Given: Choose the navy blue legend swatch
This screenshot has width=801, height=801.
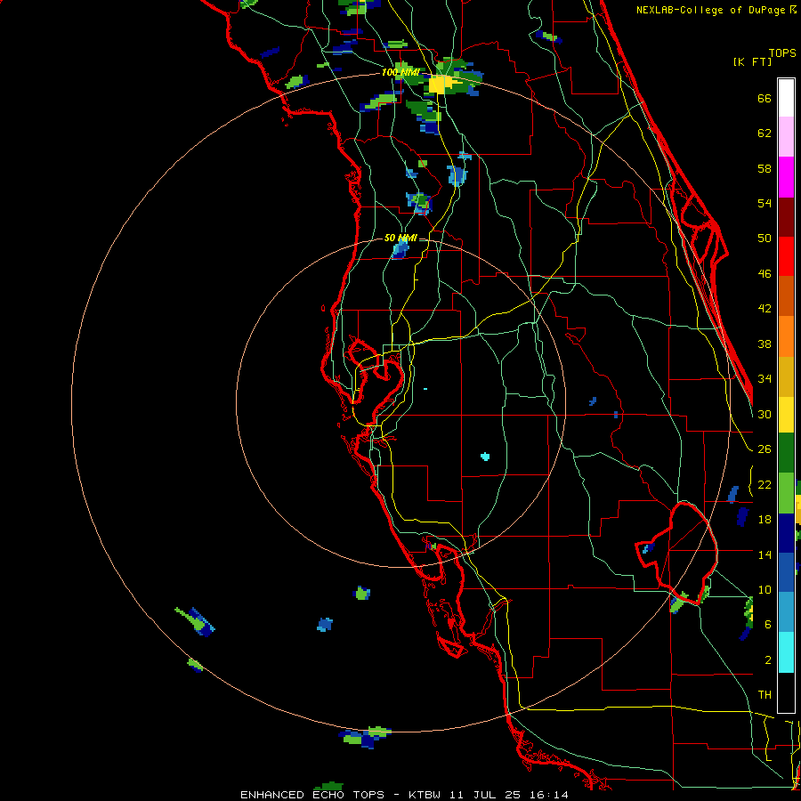Looking at the screenshot, I should (786, 533).
